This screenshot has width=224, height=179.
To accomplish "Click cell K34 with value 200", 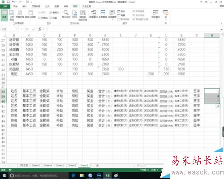I will pyautogui.click(x=151, y=74).
